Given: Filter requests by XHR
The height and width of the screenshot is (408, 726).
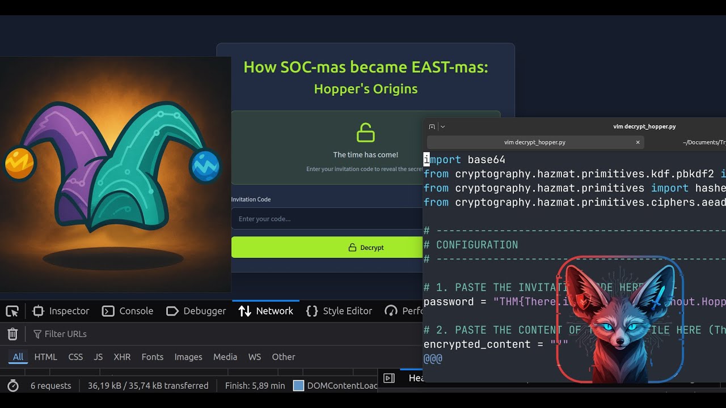Looking at the screenshot, I should click(x=122, y=357).
